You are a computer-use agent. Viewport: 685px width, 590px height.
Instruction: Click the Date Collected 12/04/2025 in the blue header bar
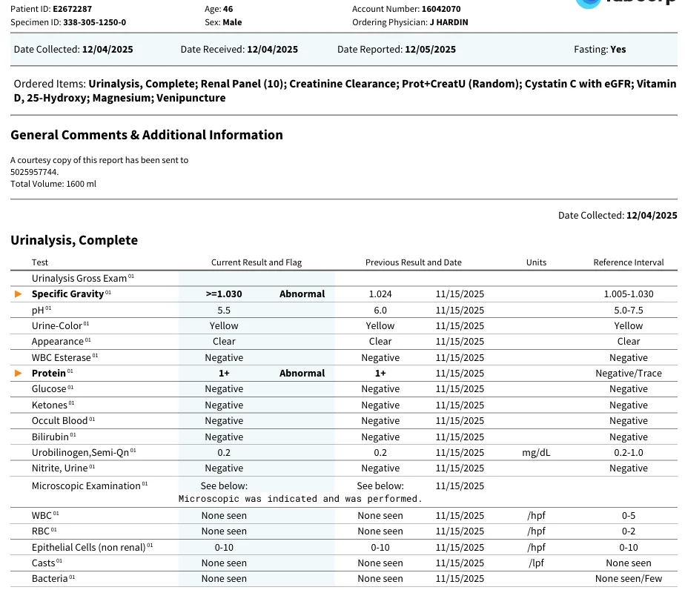(x=107, y=50)
